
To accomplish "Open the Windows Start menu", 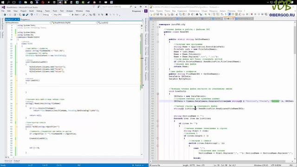I will point(3,2).
